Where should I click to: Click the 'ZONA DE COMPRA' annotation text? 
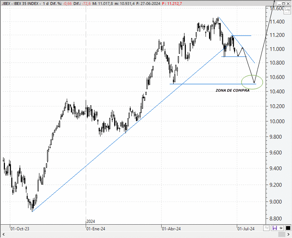[x=232, y=91]
